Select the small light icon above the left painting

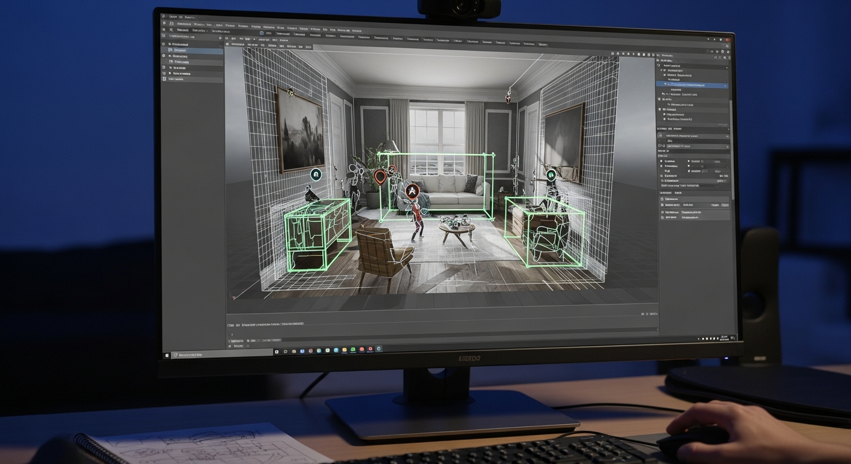(x=291, y=91)
